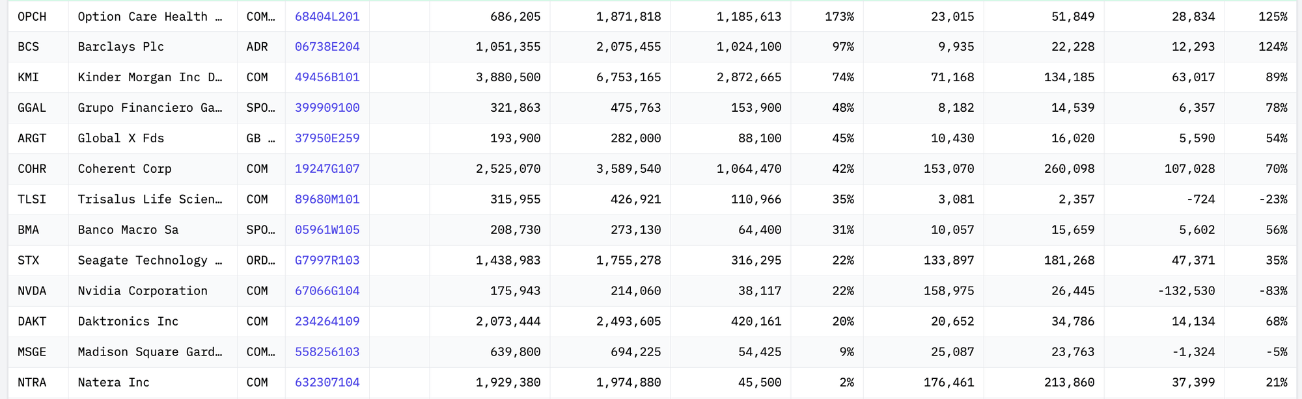Open CUSIP link 68404L201
The height and width of the screenshot is (399, 1302).
point(327,16)
